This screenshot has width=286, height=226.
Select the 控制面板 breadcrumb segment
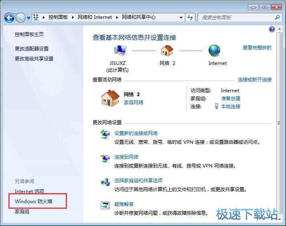pos(58,17)
